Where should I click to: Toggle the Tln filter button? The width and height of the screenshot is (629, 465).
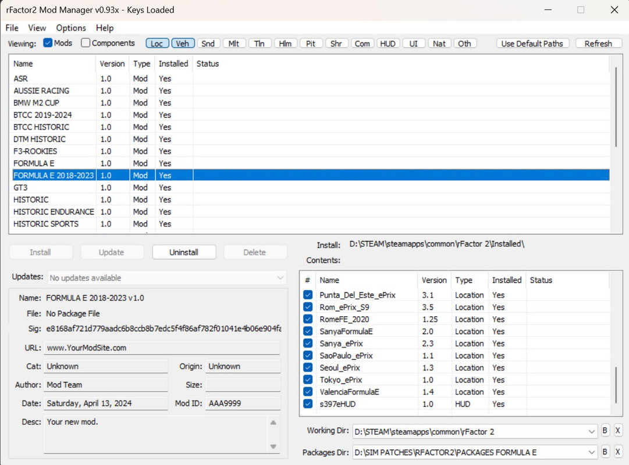[259, 43]
